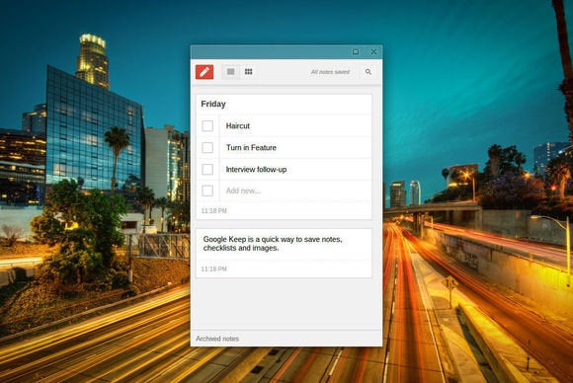The width and height of the screenshot is (573, 383).
Task: Select the Friday note title
Action: point(213,104)
